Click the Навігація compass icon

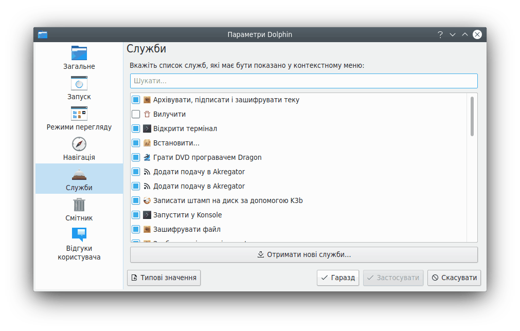pyautogui.click(x=79, y=144)
